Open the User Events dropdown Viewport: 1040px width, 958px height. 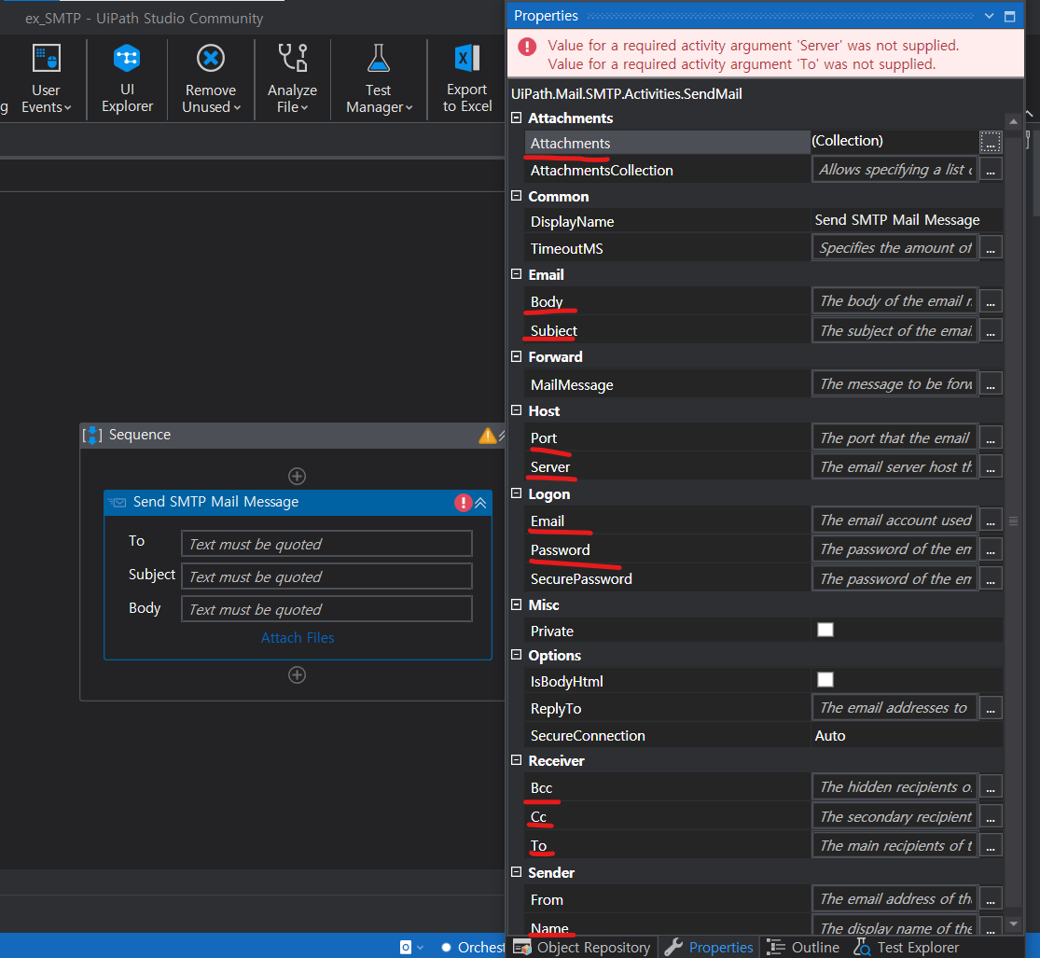coord(46,78)
